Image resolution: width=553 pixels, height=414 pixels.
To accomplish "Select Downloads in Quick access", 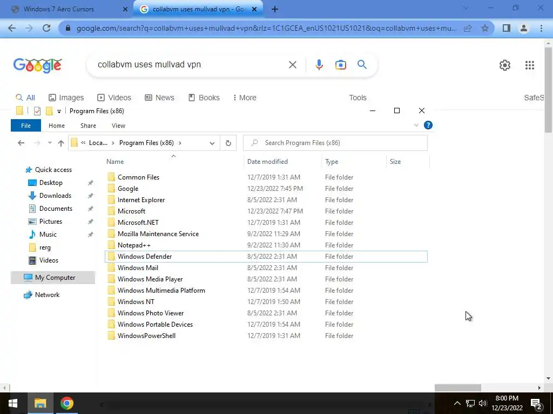I will click(x=56, y=195).
